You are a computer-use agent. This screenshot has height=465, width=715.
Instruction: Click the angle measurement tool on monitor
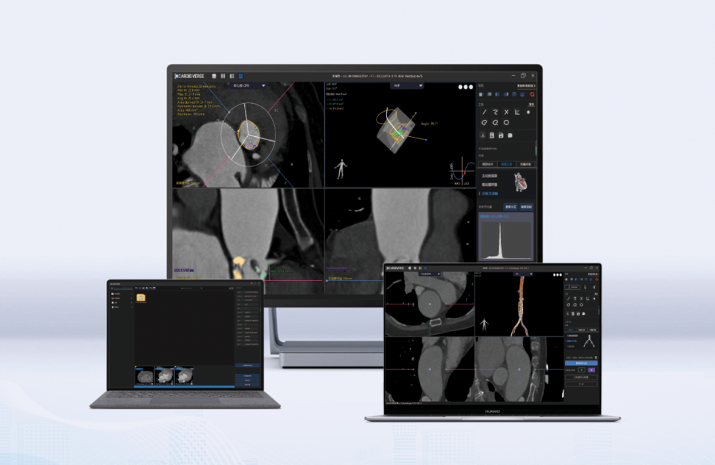tap(517, 112)
